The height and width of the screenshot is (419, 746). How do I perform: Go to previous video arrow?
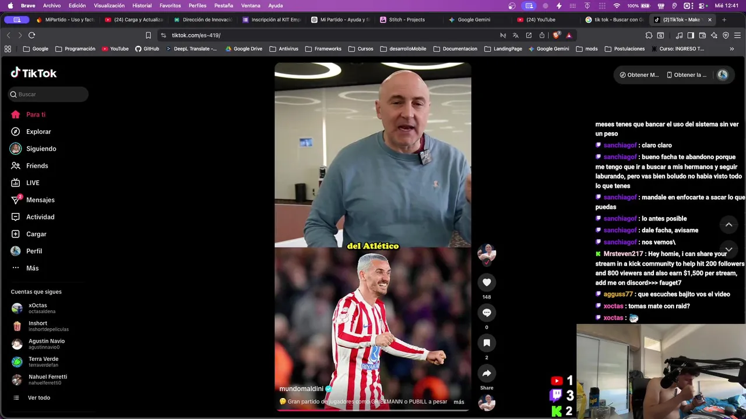pyautogui.click(x=729, y=224)
